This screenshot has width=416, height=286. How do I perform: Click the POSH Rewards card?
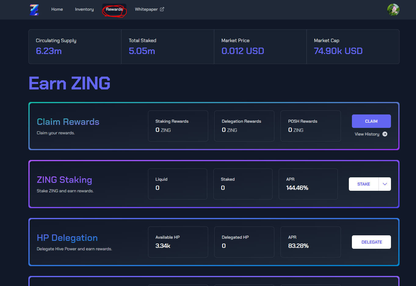311,126
